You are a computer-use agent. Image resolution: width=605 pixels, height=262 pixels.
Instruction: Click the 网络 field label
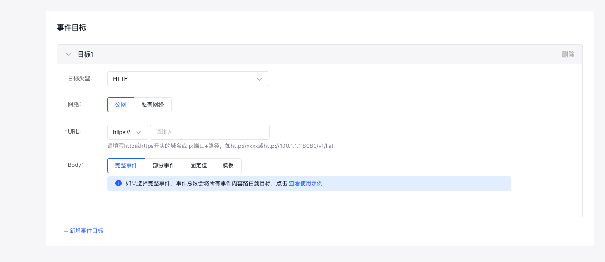(x=75, y=104)
